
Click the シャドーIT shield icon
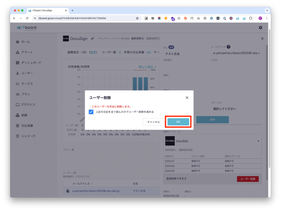pos(18,136)
